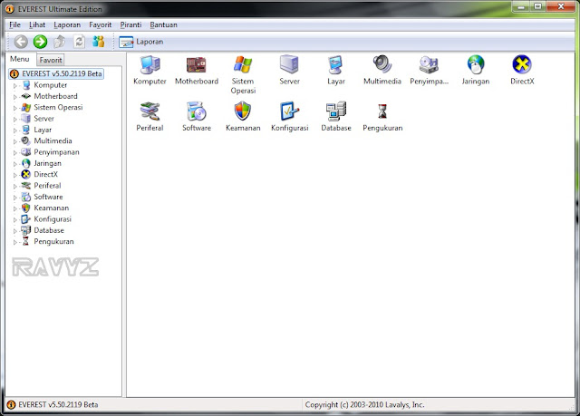Click the Up level toolbar button

[60, 42]
